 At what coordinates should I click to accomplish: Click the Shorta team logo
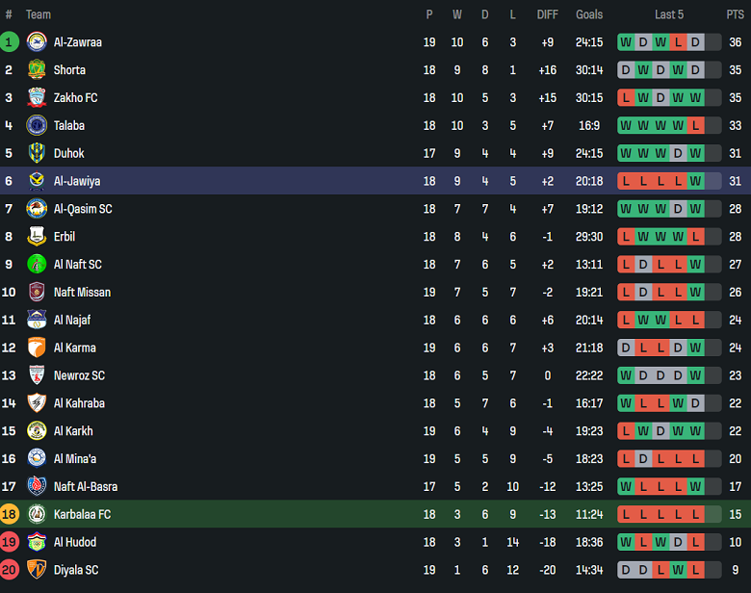pyautogui.click(x=37, y=70)
